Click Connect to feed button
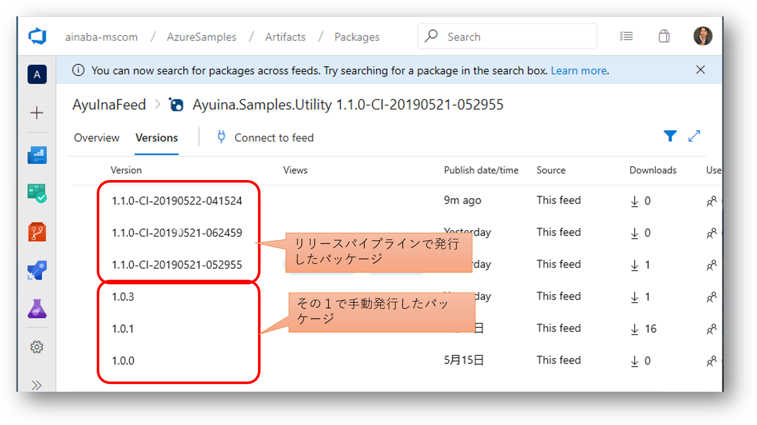This screenshot has width=757, height=425. [265, 137]
